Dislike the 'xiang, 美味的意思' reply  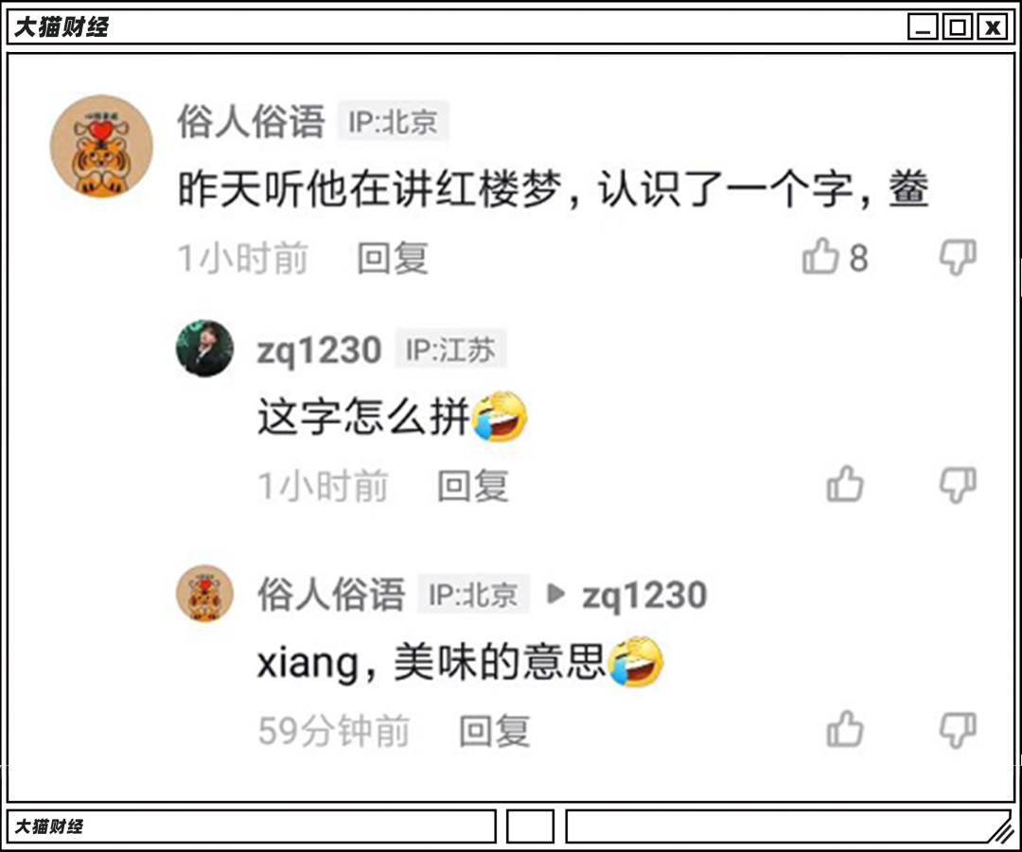coord(958,729)
